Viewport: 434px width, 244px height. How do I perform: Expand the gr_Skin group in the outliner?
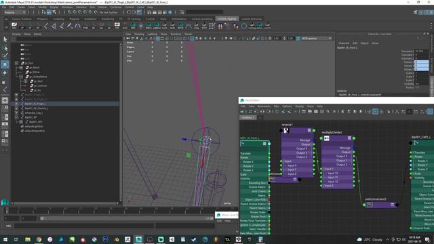coord(25,81)
